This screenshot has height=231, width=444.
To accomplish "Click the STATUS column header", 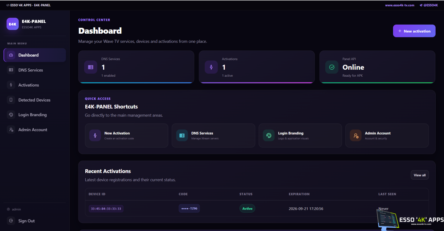I will [246, 194].
